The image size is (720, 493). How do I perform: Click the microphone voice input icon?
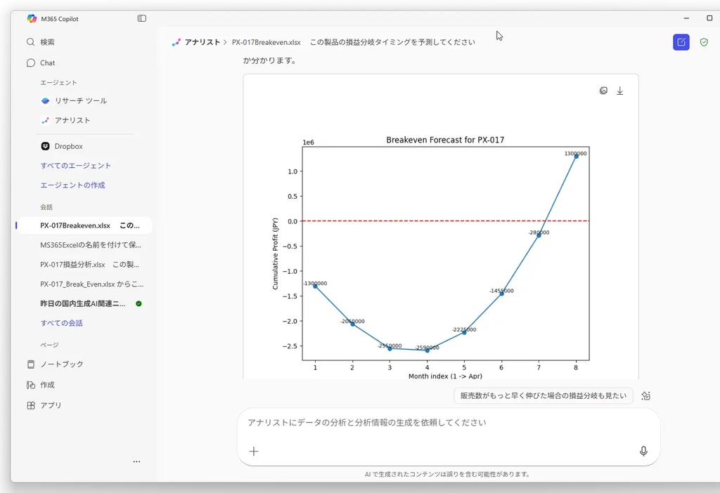pyautogui.click(x=643, y=451)
